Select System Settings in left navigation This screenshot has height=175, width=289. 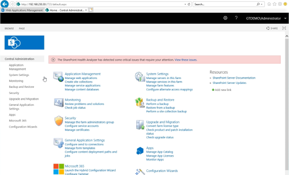point(19,75)
